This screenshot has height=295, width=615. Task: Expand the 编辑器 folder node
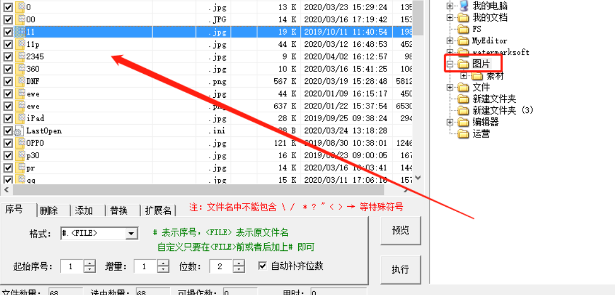coord(450,122)
